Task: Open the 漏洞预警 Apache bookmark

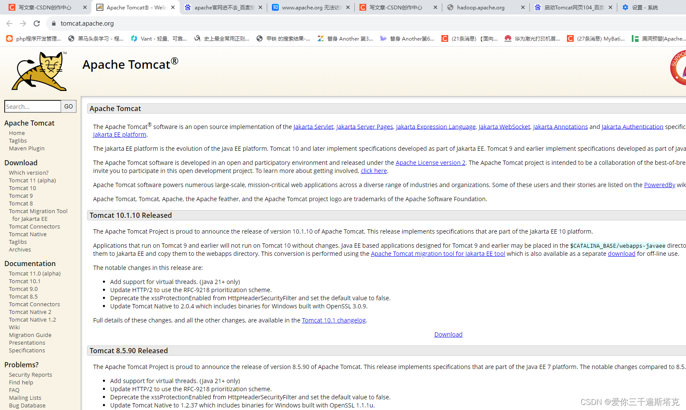Action: (x=659, y=38)
